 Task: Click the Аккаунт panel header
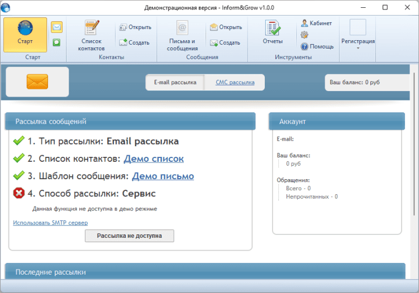click(x=337, y=122)
